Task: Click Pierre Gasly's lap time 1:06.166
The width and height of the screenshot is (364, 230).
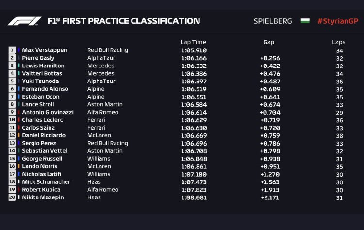Action: coord(193,58)
